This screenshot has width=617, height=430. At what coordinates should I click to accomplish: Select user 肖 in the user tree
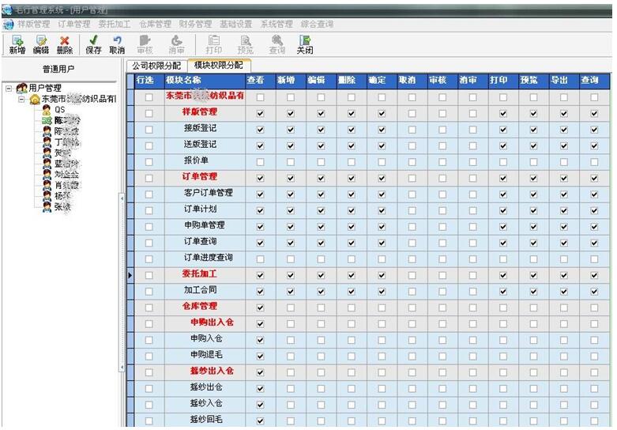pyautogui.click(x=66, y=185)
